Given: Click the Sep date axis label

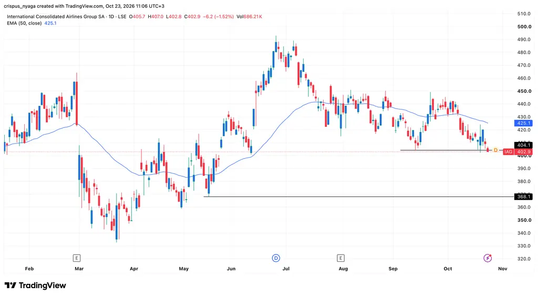Looking at the screenshot, I should pyautogui.click(x=393, y=269).
